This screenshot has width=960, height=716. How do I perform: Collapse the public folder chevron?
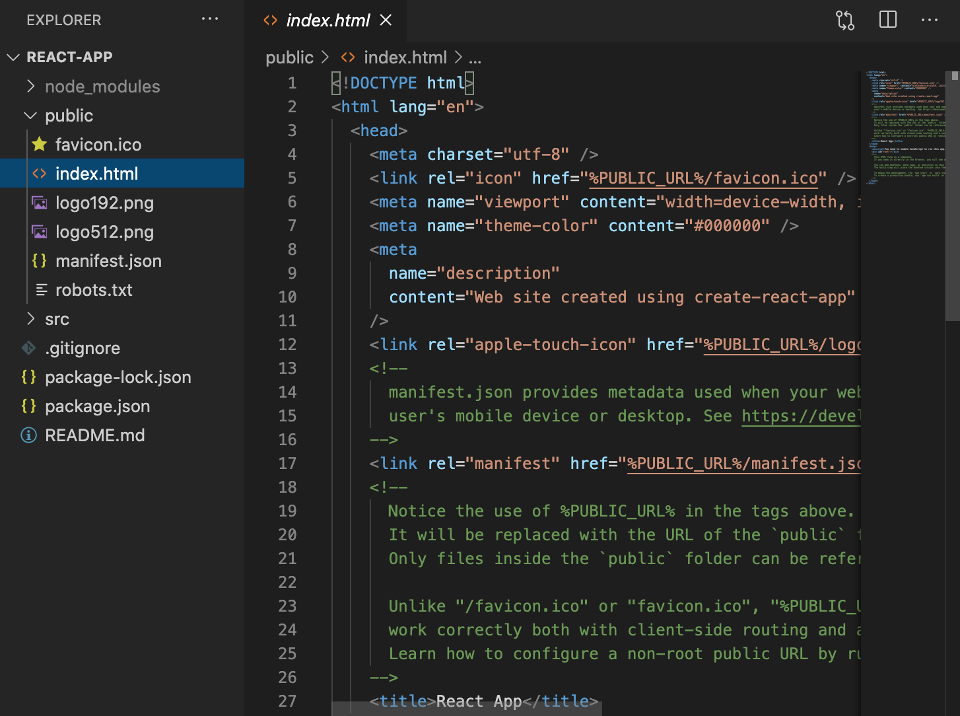[30, 116]
